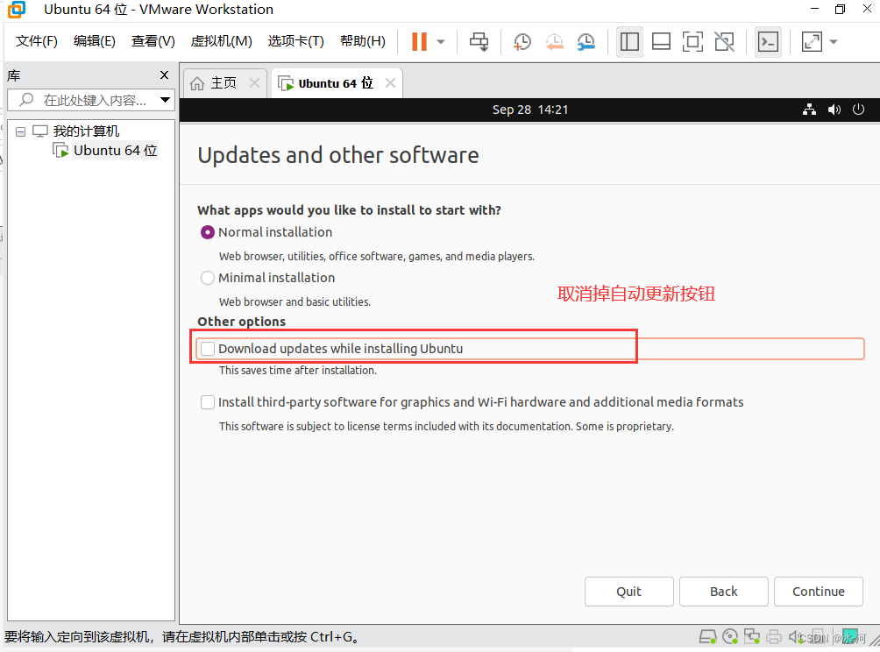Select Ubuntu 64 位 in the library tree

[115, 151]
